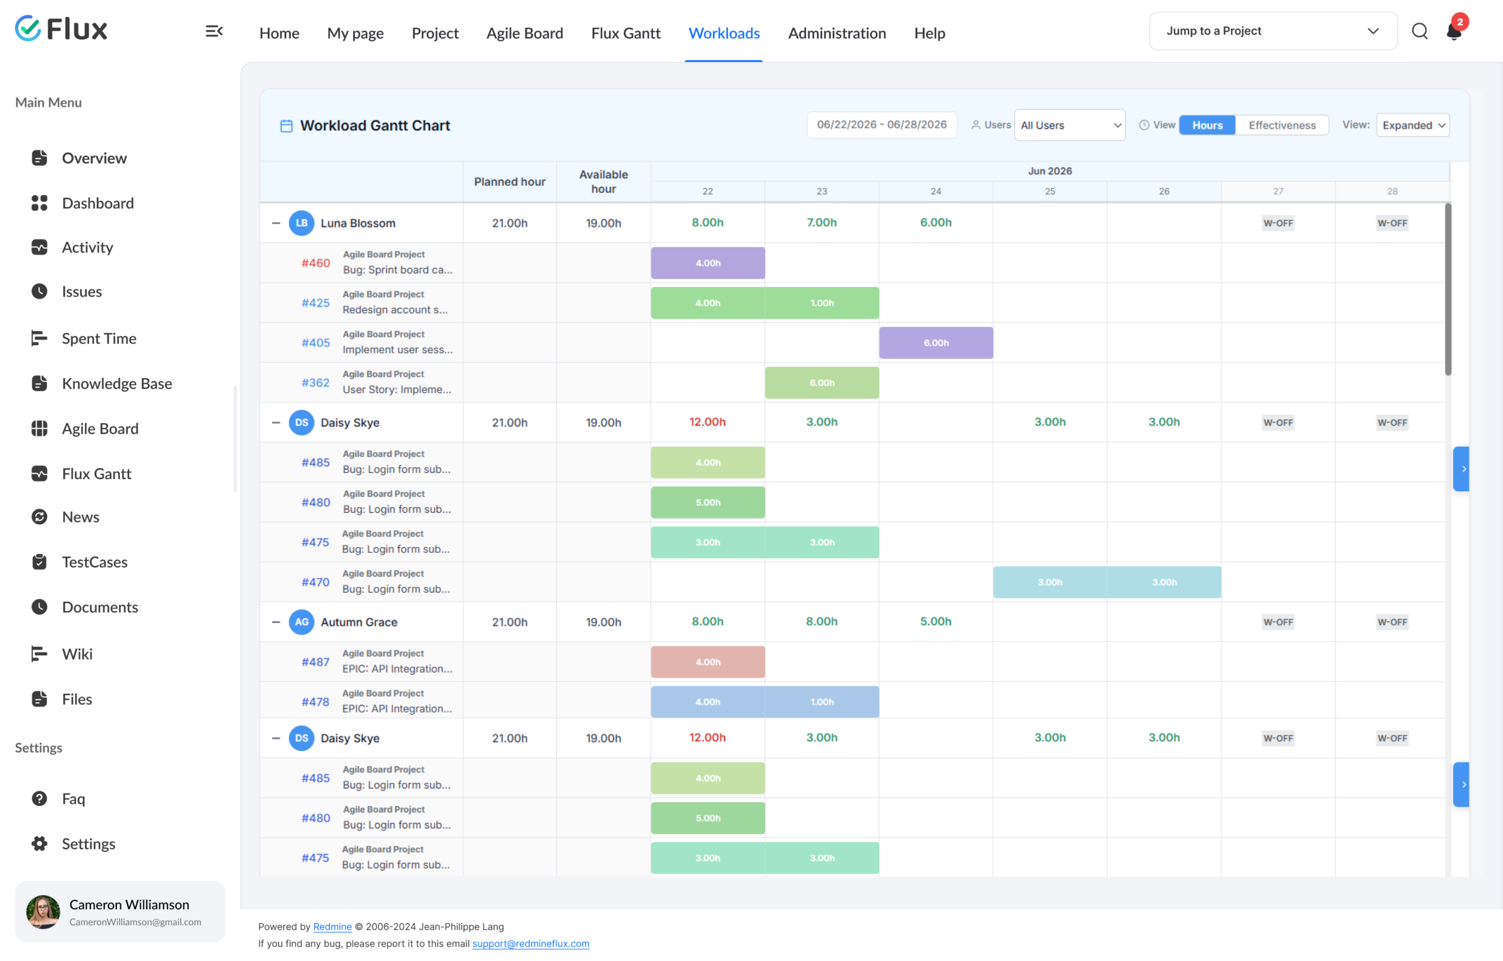Viewport: 1503px width, 961px height.
Task: Open the All Users dropdown
Action: coord(1070,125)
